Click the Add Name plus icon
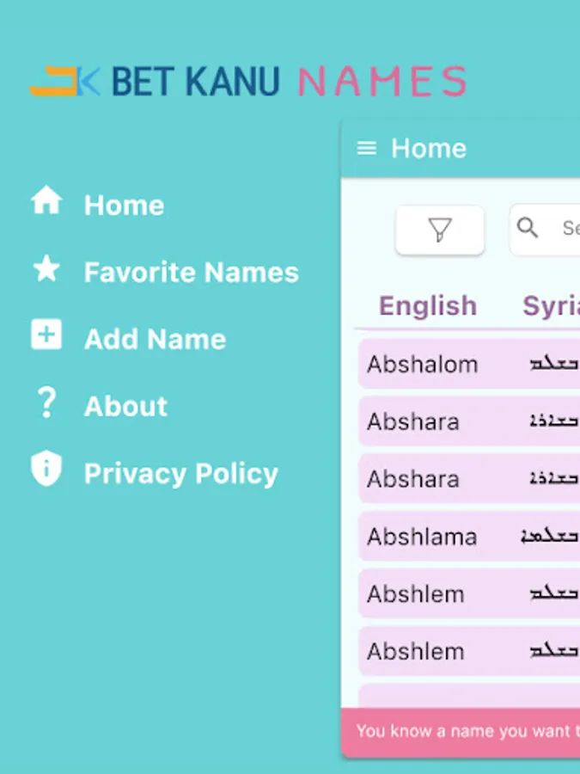The width and height of the screenshot is (580, 774). click(x=46, y=335)
